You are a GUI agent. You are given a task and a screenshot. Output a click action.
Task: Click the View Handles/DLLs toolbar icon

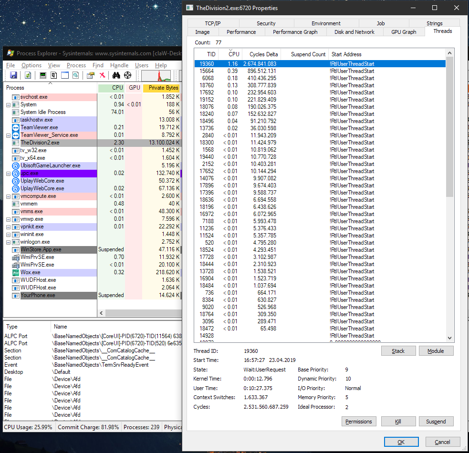[76, 75]
